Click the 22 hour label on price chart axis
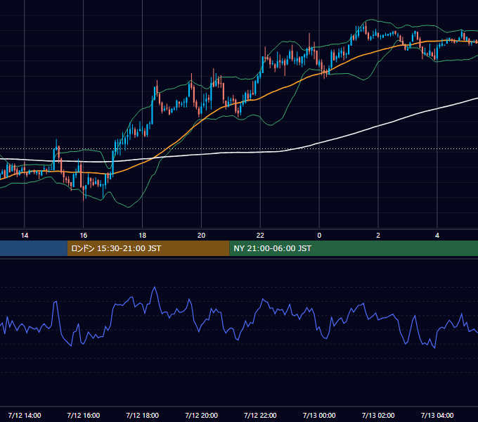This screenshot has width=478, height=422. click(x=260, y=236)
